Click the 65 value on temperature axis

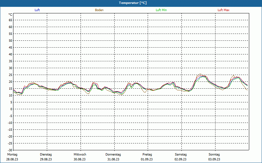[10, 20]
